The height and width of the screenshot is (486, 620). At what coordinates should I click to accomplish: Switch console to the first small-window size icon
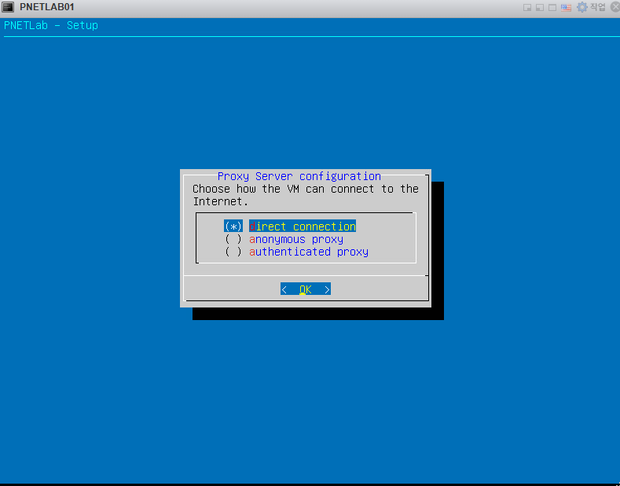coord(527,8)
